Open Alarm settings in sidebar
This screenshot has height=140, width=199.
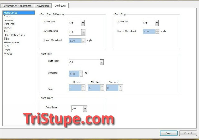pyautogui.click(x=19, y=31)
